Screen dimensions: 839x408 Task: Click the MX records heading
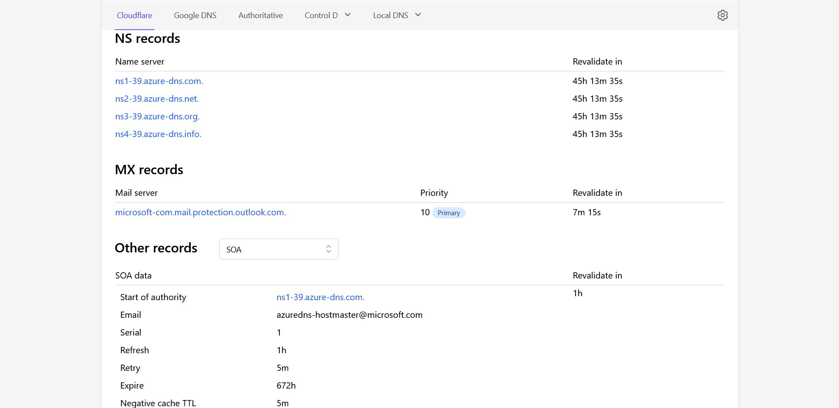click(x=149, y=170)
